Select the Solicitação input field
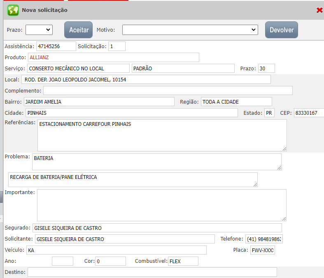 point(117,46)
